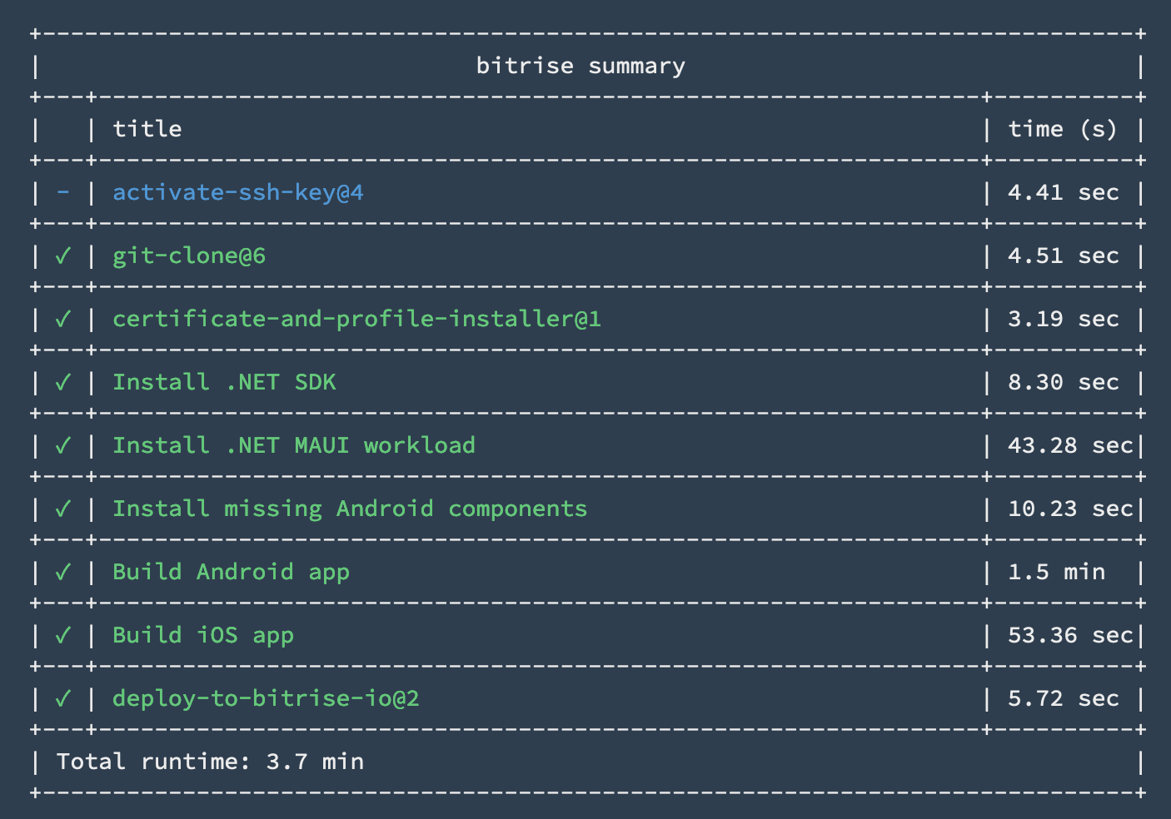Click the checkmark for Install .NET MAUI workload
Viewport: 1171px width, 819px height.
(x=62, y=445)
